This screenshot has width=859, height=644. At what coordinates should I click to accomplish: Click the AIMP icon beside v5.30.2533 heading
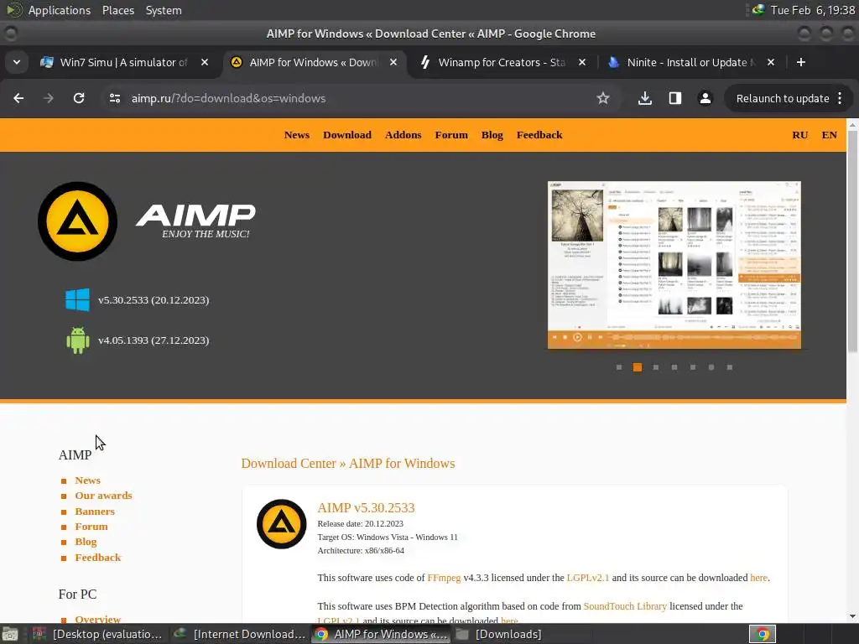click(x=282, y=523)
